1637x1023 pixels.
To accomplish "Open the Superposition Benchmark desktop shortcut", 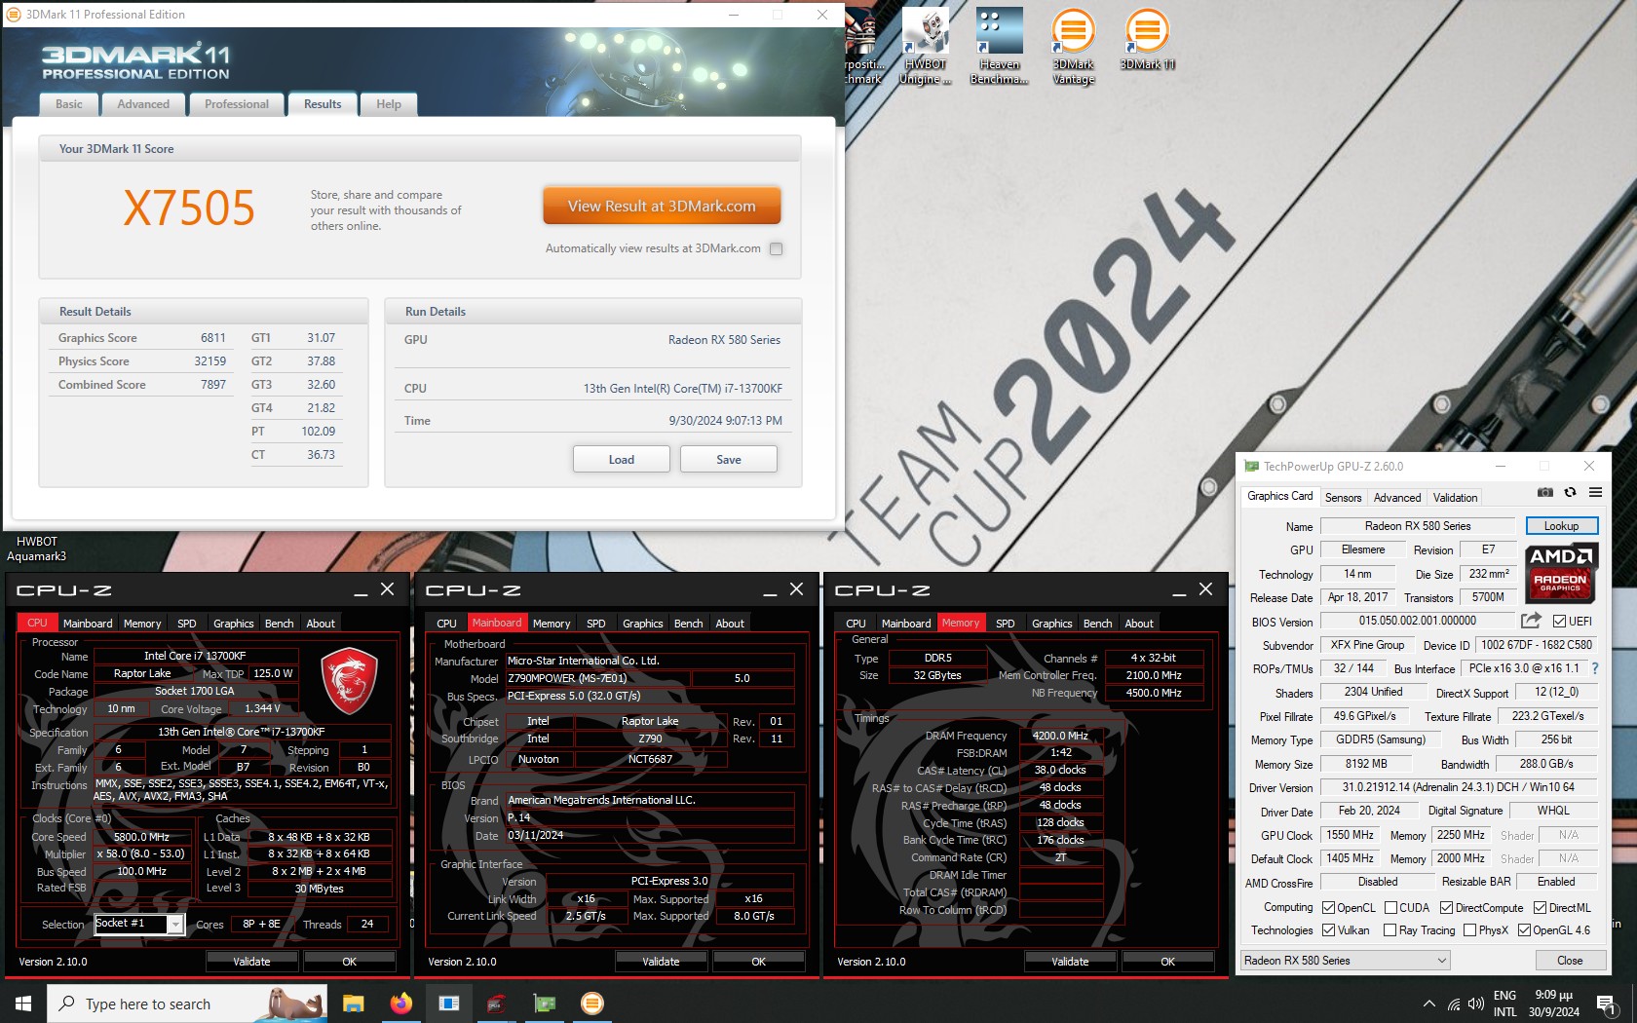I will click(x=863, y=46).
